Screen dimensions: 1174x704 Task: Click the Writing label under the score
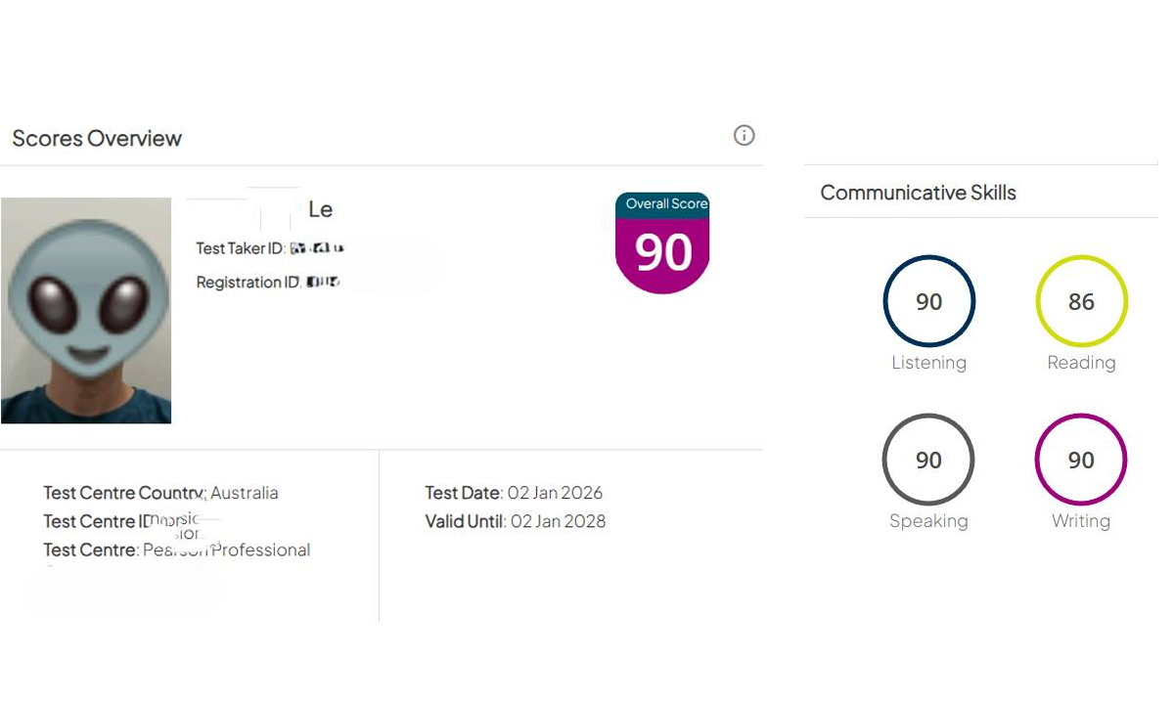[x=1081, y=521]
